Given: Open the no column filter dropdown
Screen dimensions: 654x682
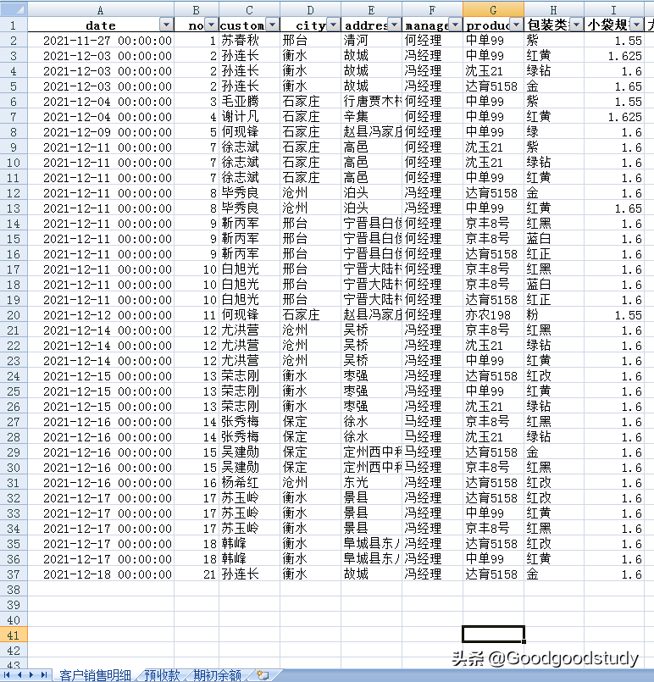Looking at the screenshot, I should [x=211, y=25].
